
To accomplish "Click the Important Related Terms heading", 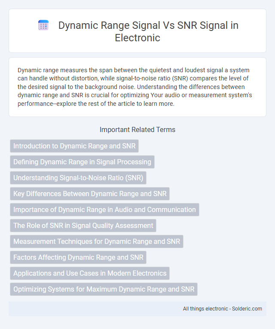I will [137, 130].
